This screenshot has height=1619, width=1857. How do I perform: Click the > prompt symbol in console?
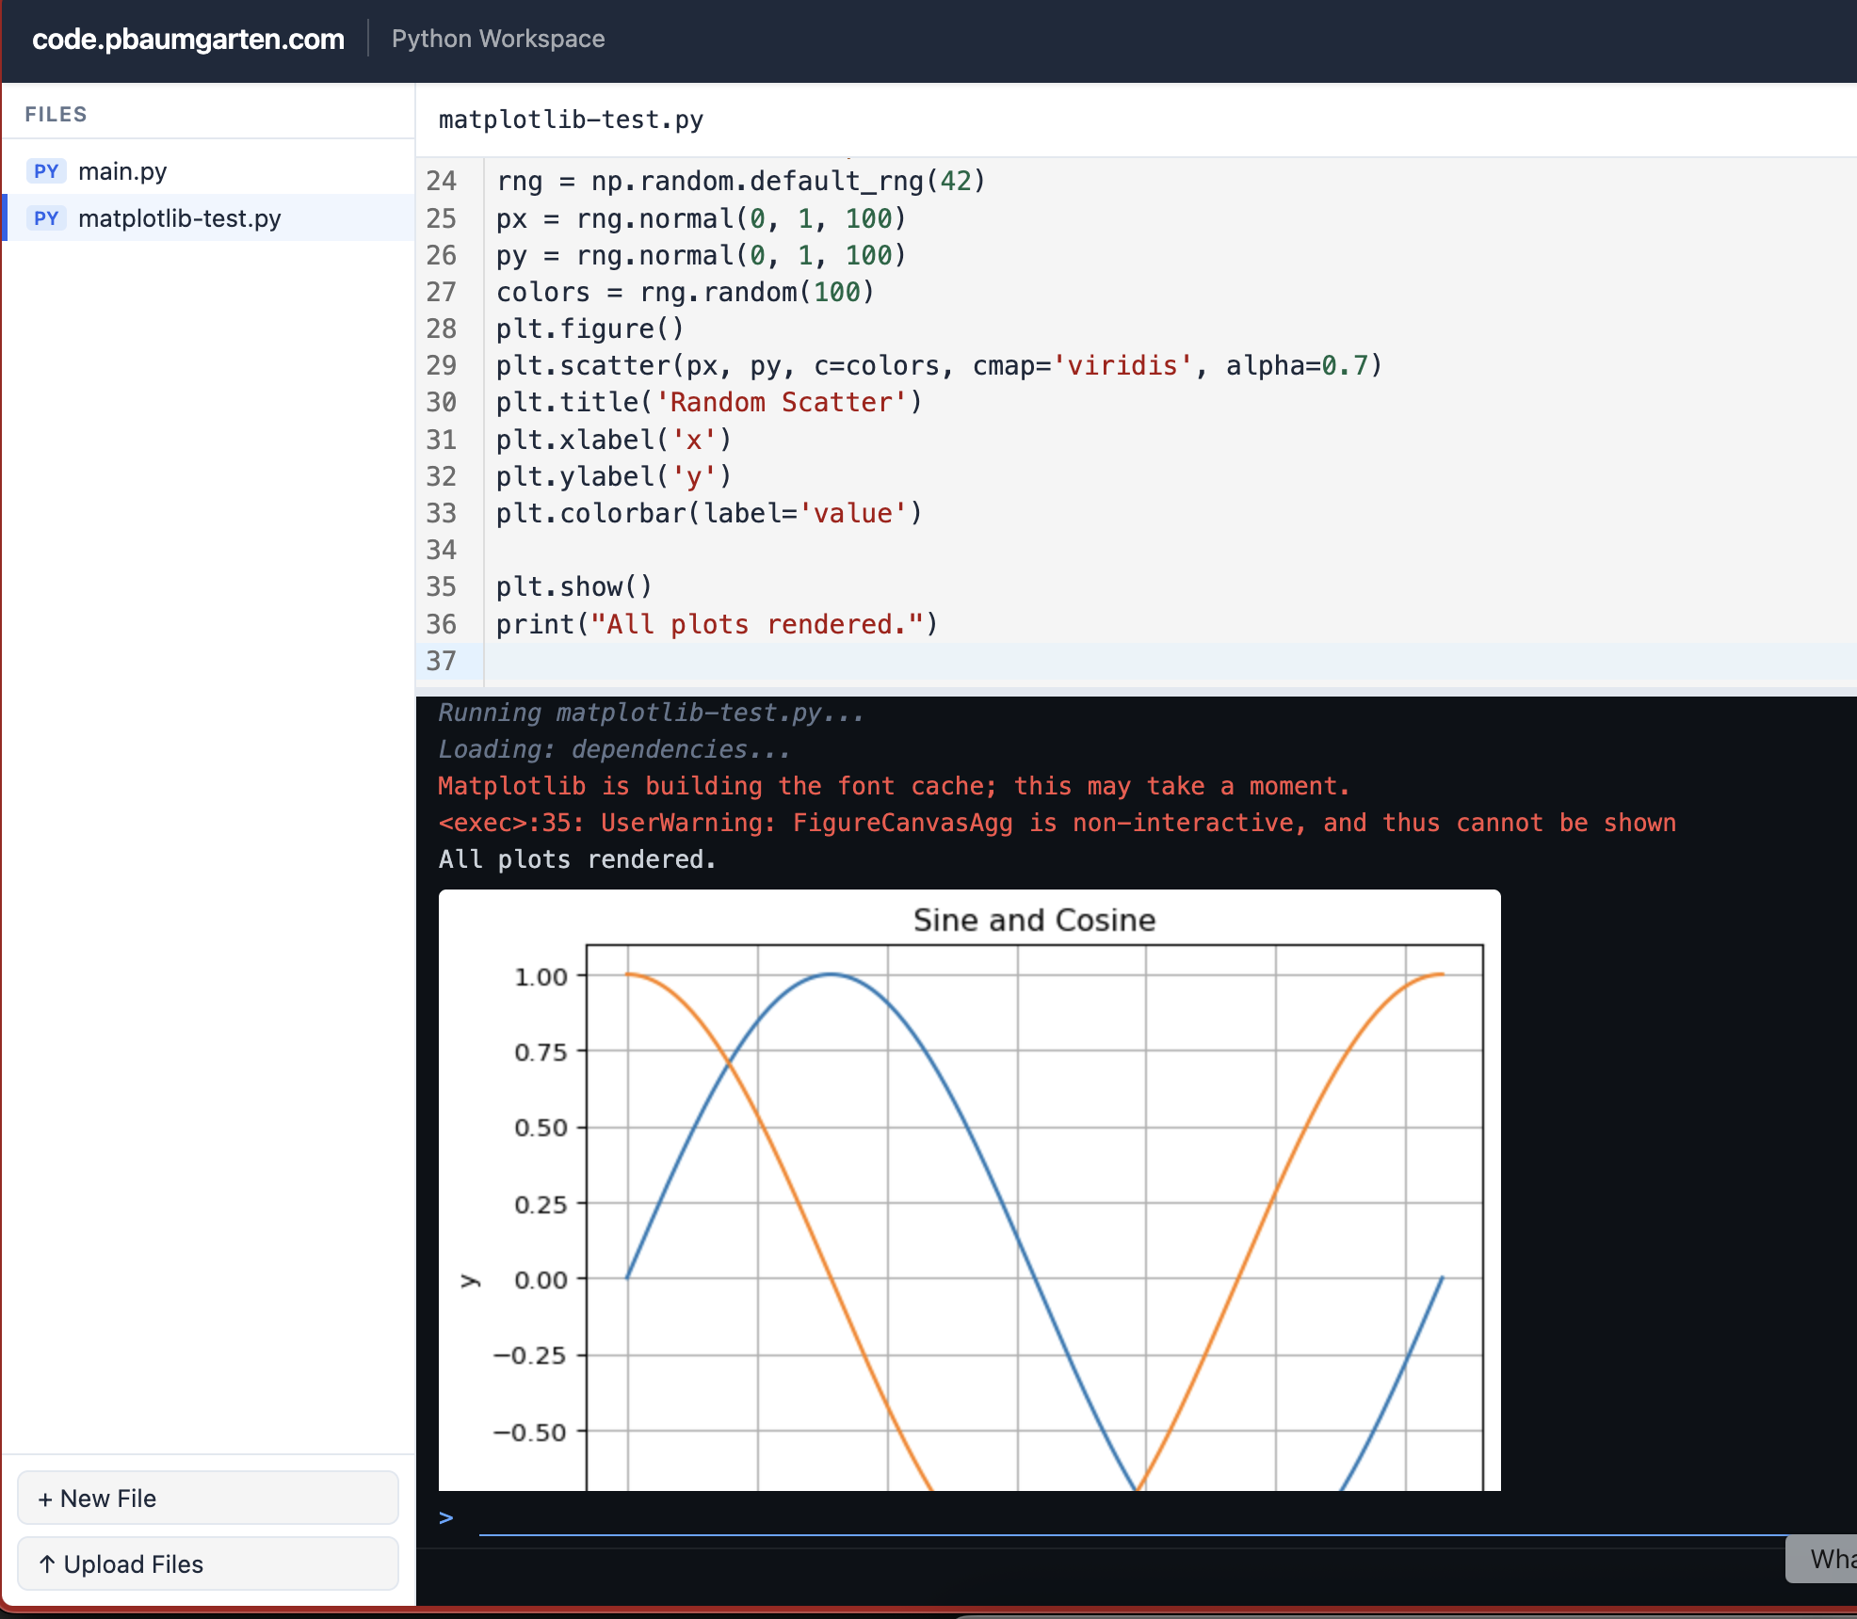(x=446, y=1517)
